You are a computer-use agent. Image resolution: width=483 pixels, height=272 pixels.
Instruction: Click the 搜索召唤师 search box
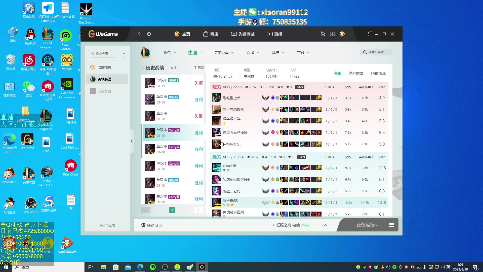376,52
